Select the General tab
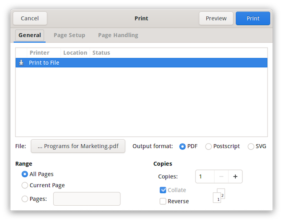The height and width of the screenshot is (222, 283). point(30,35)
